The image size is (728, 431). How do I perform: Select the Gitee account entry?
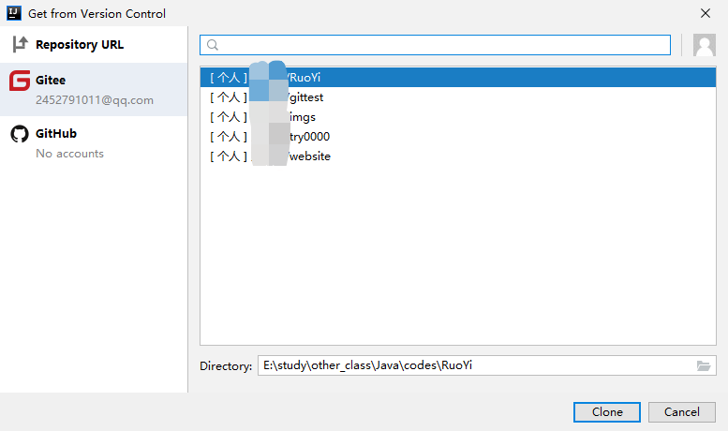94,89
